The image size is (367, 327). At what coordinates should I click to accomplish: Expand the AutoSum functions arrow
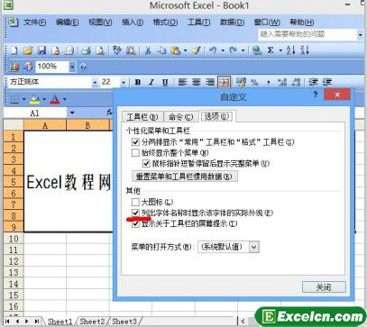pos(280,50)
